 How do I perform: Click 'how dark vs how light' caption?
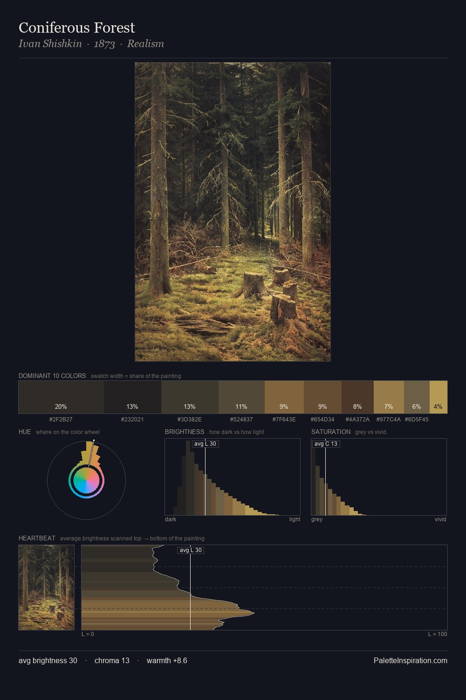(x=236, y=432)
